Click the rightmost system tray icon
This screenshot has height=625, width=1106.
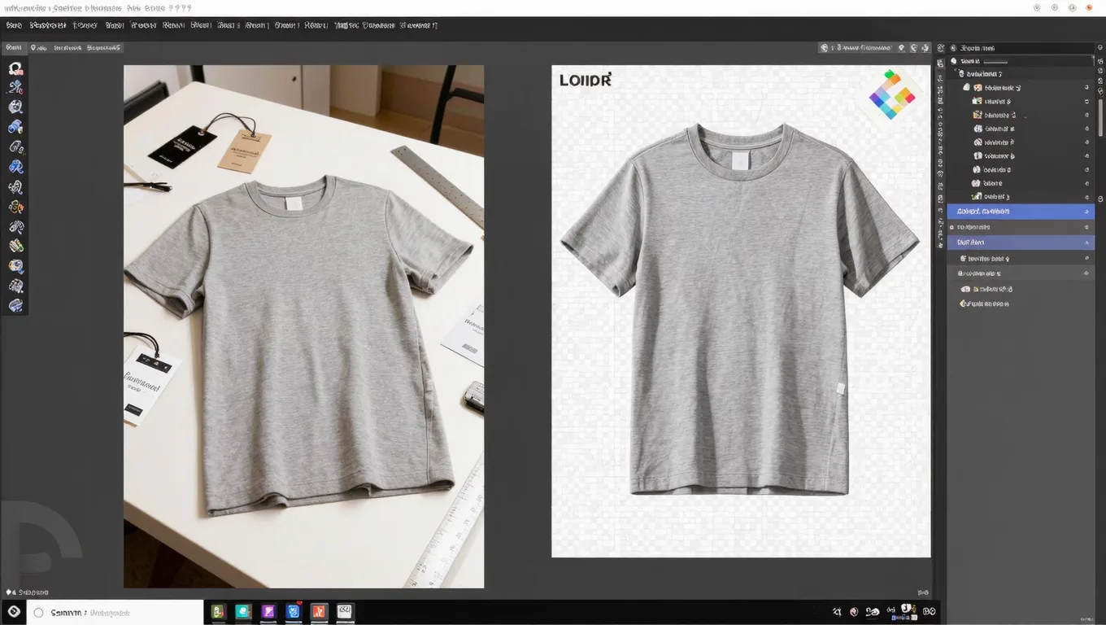(x=929, y=612)
